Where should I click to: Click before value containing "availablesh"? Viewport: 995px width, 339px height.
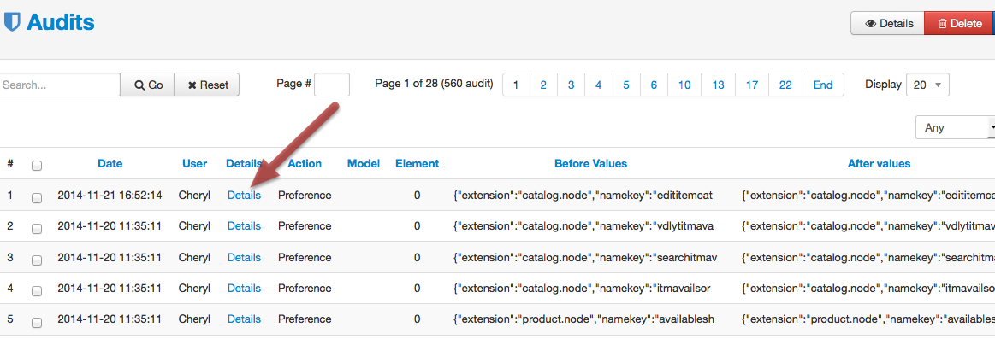(583, 319)
